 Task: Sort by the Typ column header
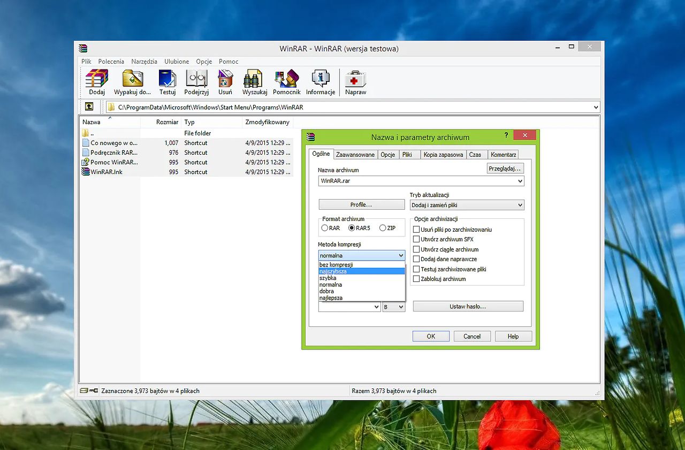(x=212, y=122)
